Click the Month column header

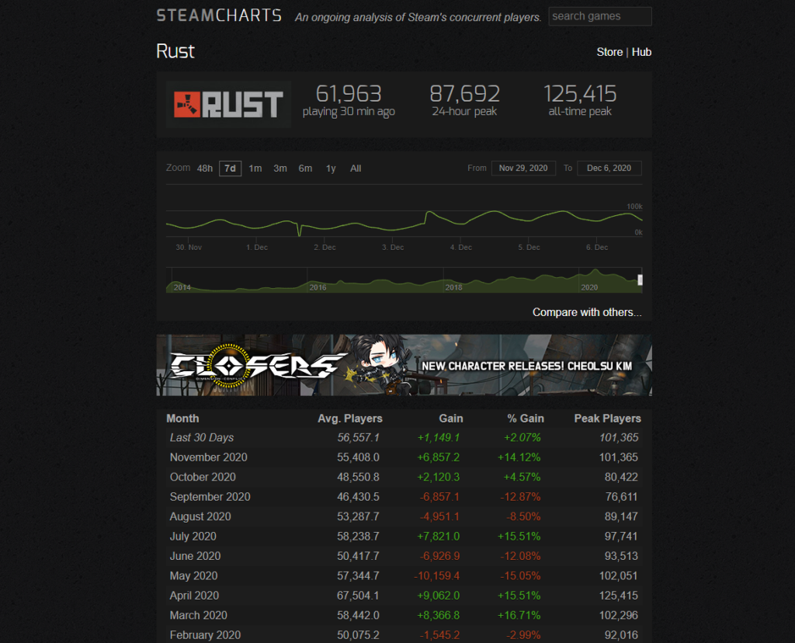182,419
